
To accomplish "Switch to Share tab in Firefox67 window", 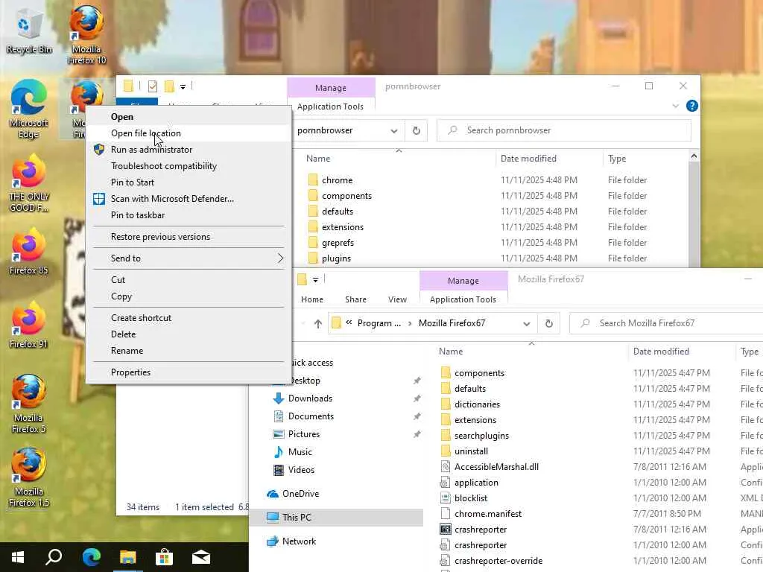I will [355, 299].
